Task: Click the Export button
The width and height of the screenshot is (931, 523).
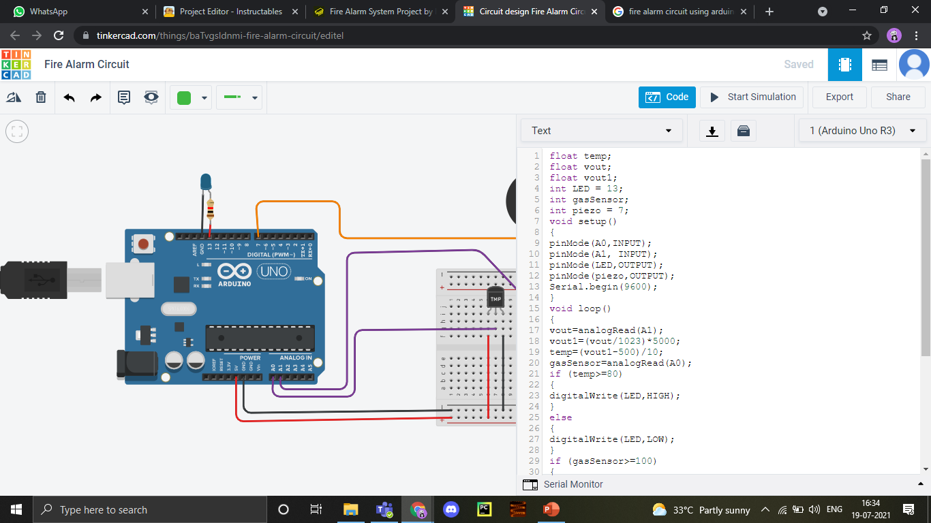Action: 840,97
